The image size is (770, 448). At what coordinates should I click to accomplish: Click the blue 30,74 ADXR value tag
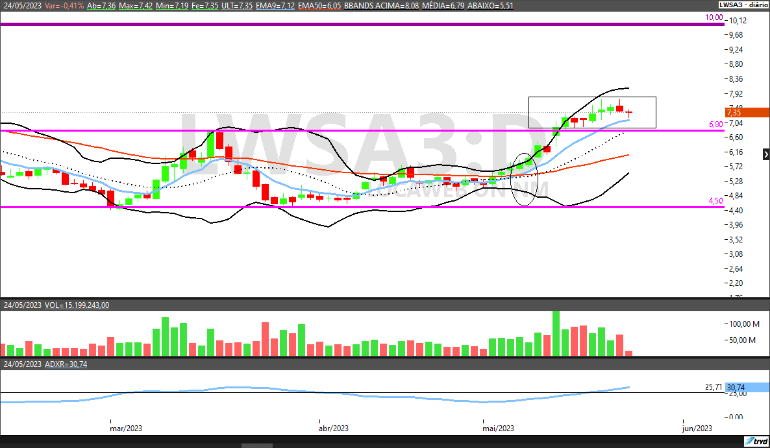click(747, 388)
